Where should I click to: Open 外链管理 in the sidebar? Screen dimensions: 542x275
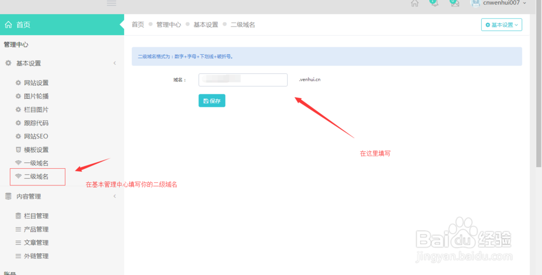(36, 257)
